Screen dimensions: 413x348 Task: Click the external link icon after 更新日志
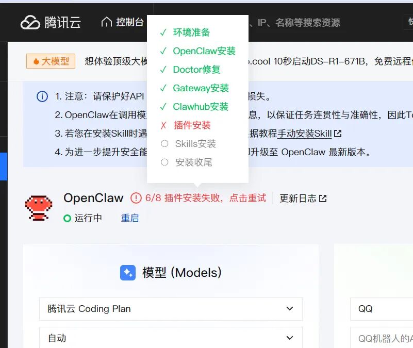tap(323, 198)
